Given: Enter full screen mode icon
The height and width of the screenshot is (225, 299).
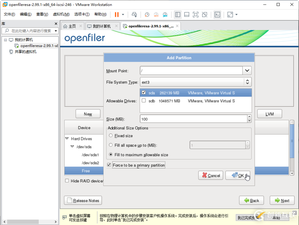Looking at the screenshot, I should [x=196, y=14].
